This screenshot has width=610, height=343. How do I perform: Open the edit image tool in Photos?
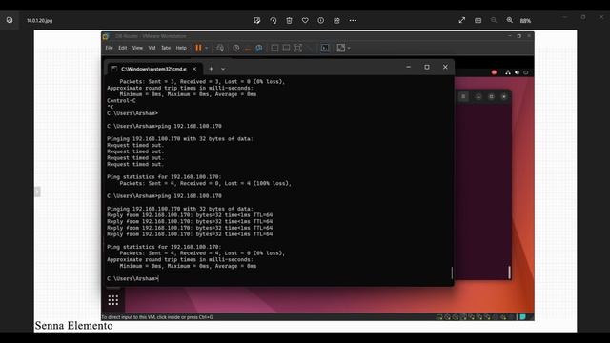click(x=257, y=20)
